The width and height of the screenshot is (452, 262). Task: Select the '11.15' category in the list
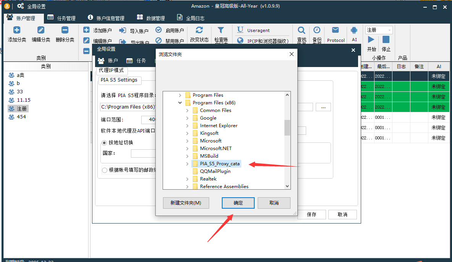(x=24, y=100)
